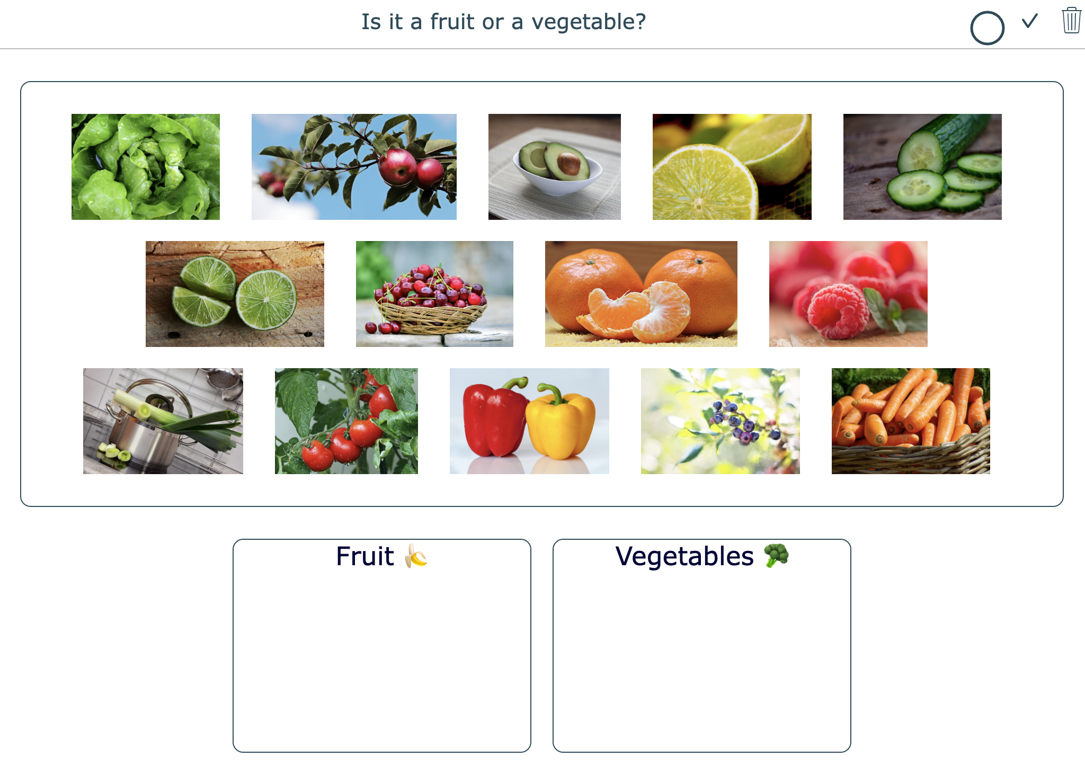Click the halved avocado in bowl image
The height and width of the screenshot is (766, 1085).
point(554,167)
